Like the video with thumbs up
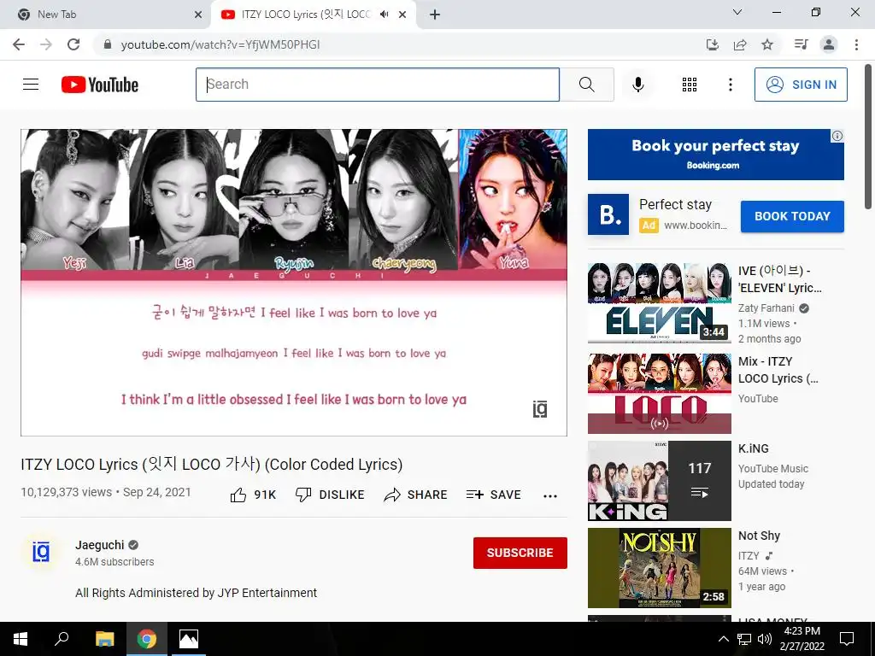This screenshot has height=656, width=875. pyautogui.click(x=253, y=495)
